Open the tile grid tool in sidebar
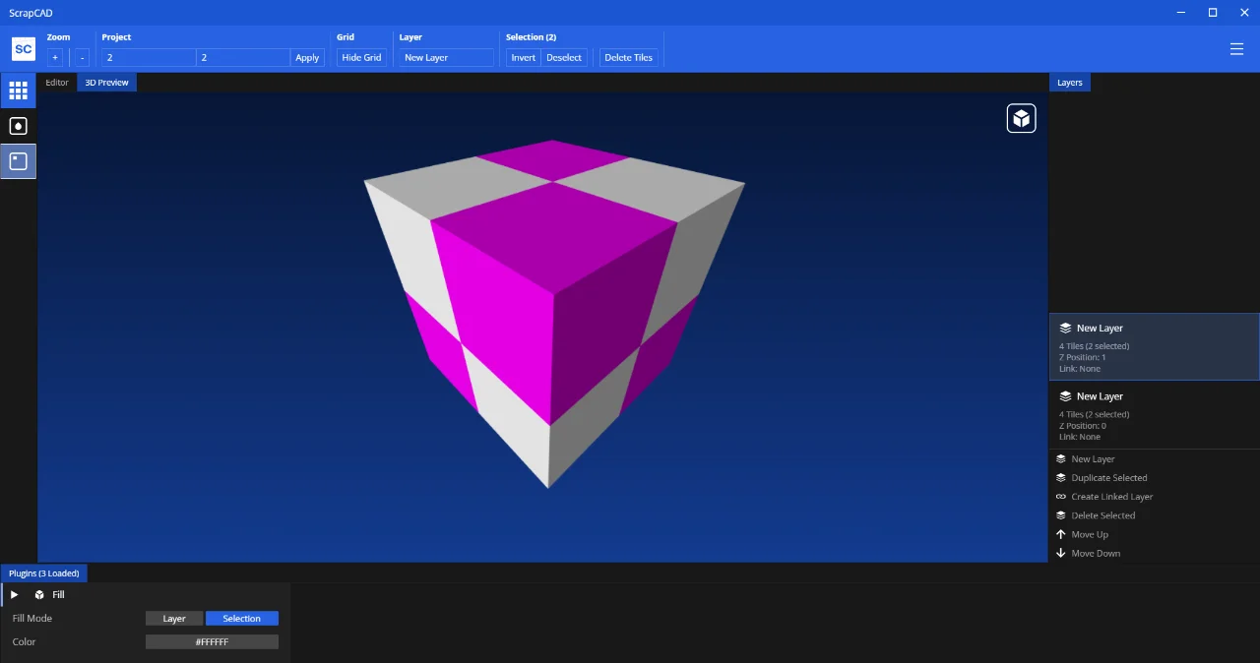The height and width of the screenshot is (663, 1260). click(x=18, y=90)
